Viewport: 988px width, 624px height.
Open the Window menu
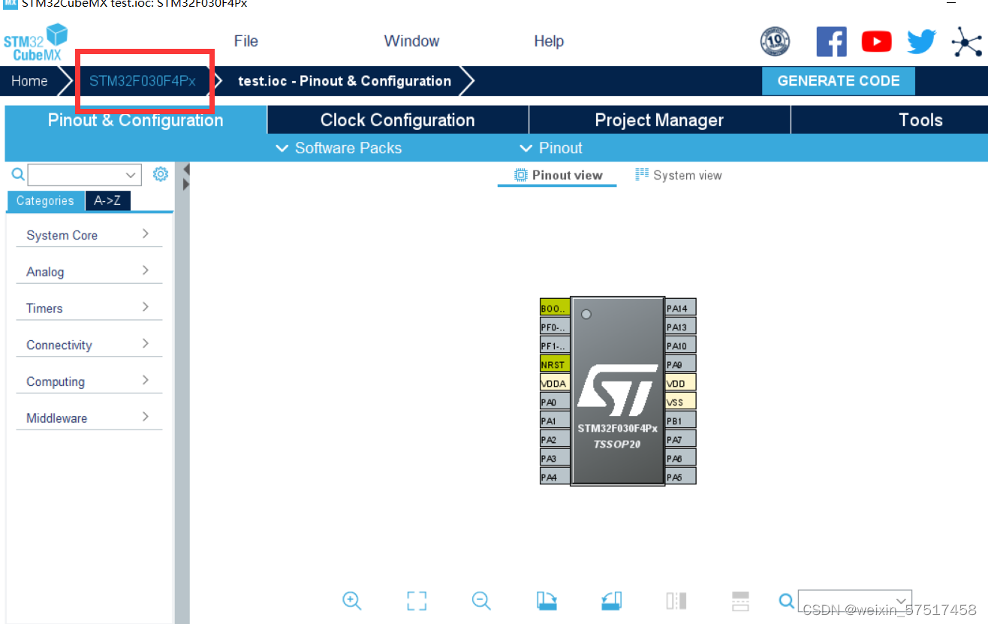[411, 41]
